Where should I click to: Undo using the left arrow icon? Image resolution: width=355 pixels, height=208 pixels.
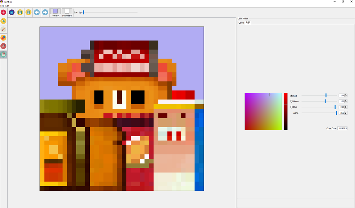[x=37, y=12]
